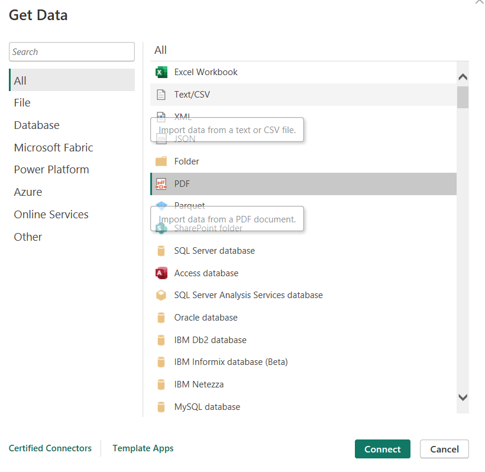The width and height of the screenshot is (485, 472).
Task: Choose the Oracle database icon
Action: pos(161,318)
